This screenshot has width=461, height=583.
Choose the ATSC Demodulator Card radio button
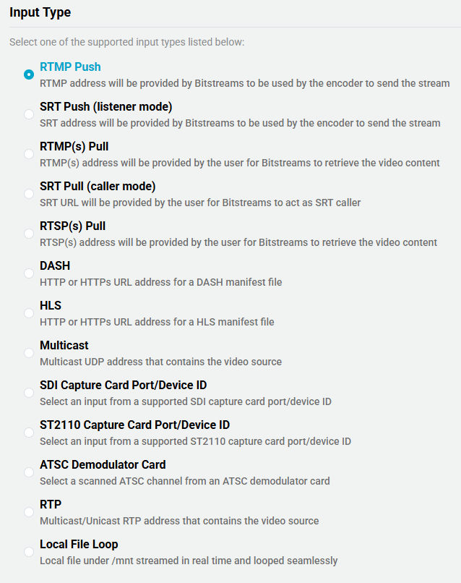[x=29, y=472]
